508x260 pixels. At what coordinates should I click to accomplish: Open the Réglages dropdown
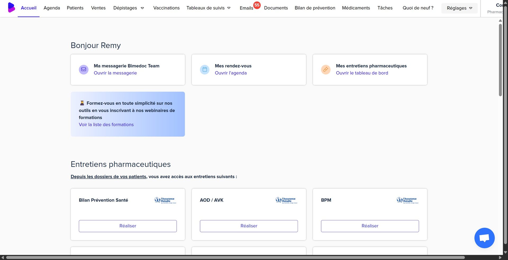coord(459,8)
